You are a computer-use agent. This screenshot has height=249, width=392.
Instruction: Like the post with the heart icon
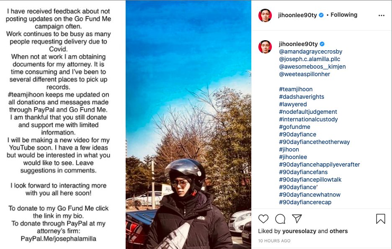point(263,219)
